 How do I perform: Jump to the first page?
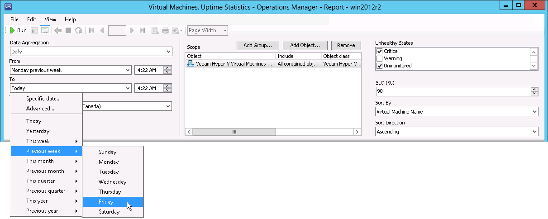tap(92, 30)
